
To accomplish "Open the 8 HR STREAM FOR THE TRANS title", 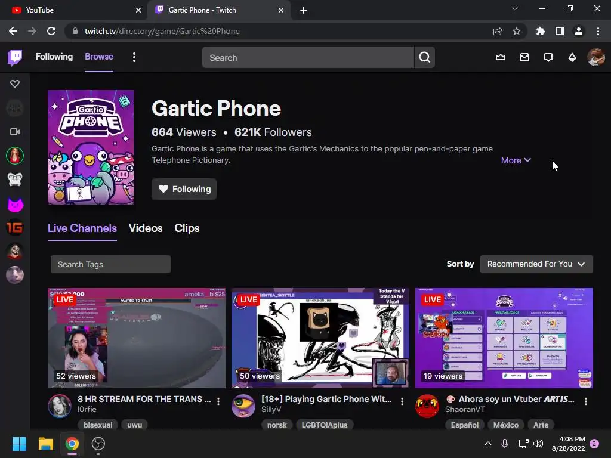I will 144,399.
